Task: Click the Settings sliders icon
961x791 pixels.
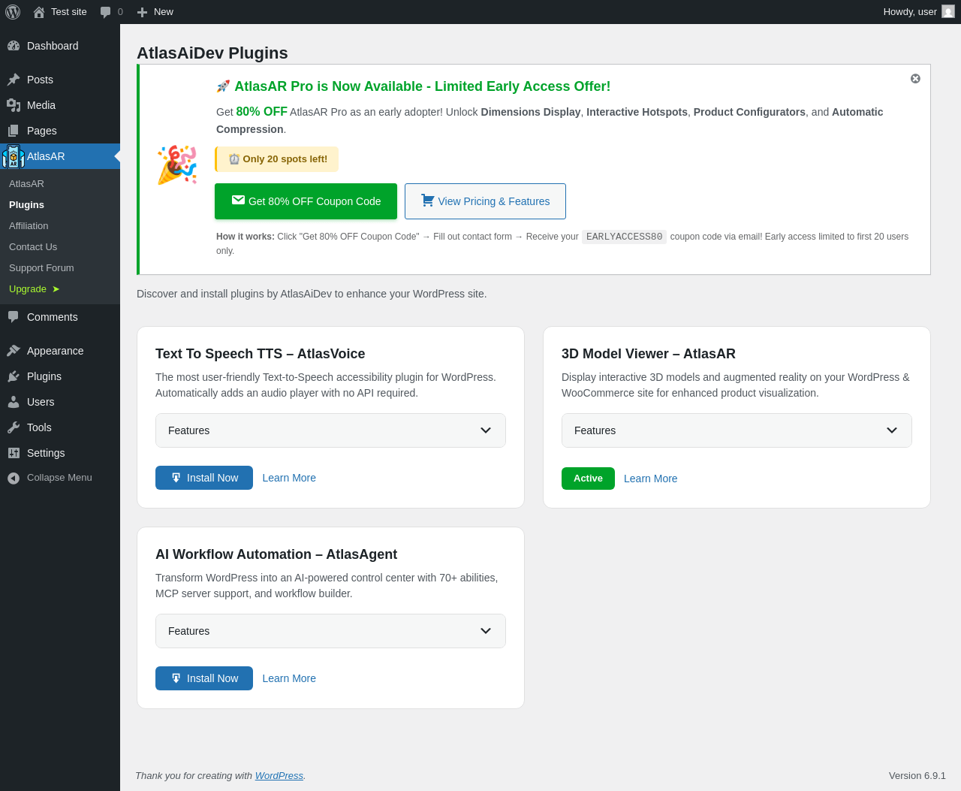Action: 14,453
